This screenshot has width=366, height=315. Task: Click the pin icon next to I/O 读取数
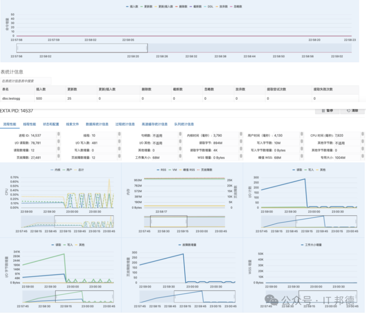58,143
